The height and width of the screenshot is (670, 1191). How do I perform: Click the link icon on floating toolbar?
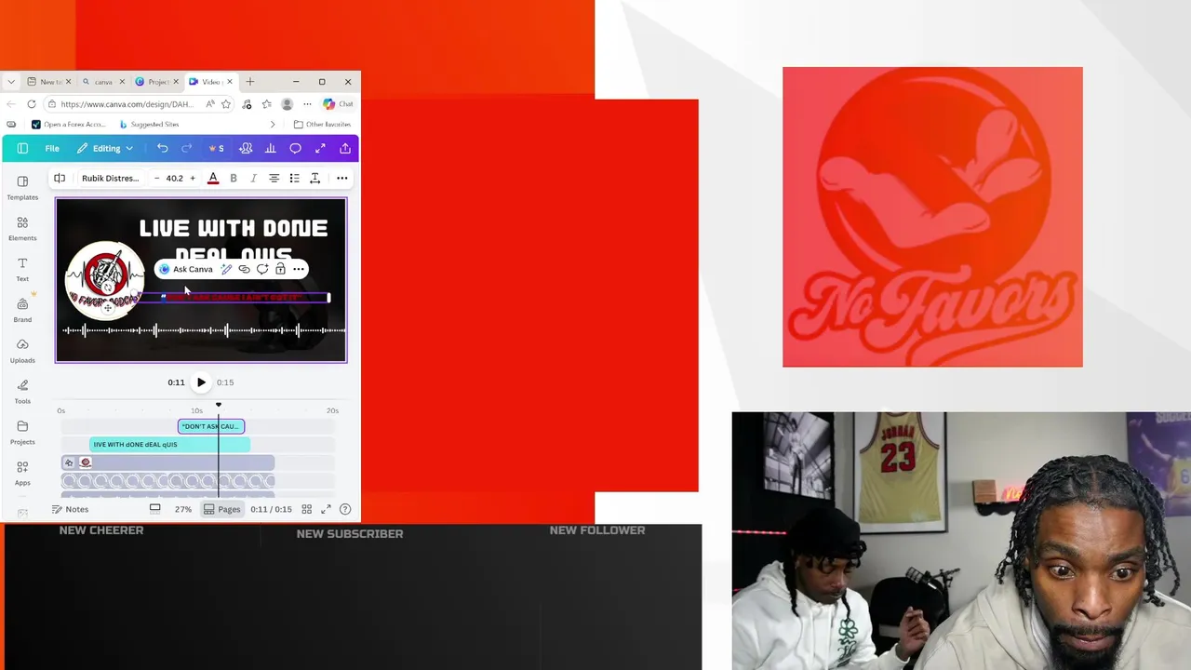click(244, 269)
